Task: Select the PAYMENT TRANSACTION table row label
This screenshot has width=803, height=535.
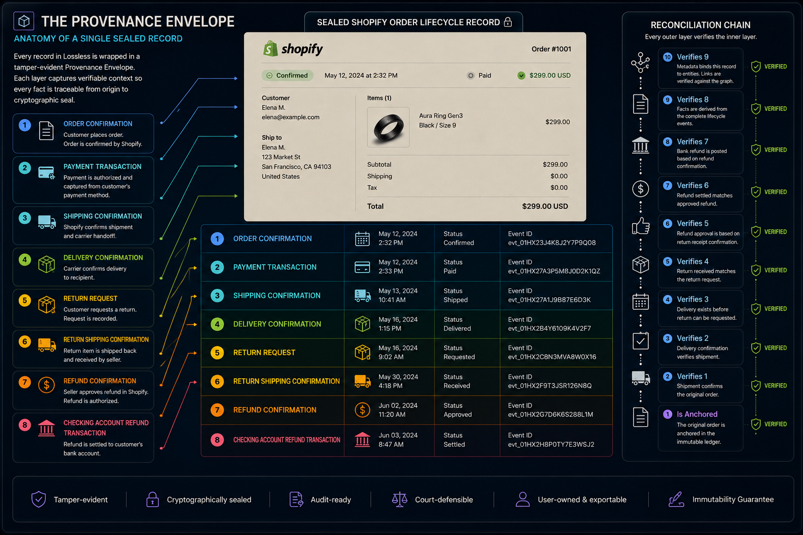Action: tap(275, 267)
